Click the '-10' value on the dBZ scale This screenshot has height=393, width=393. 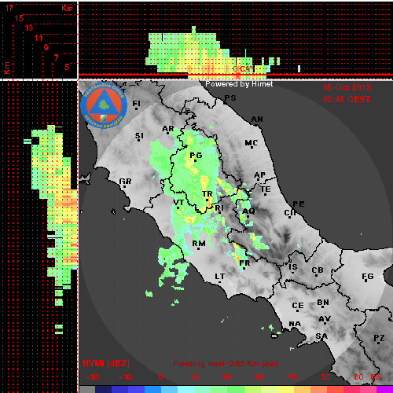pyautogui.click(x=125, y=377)
